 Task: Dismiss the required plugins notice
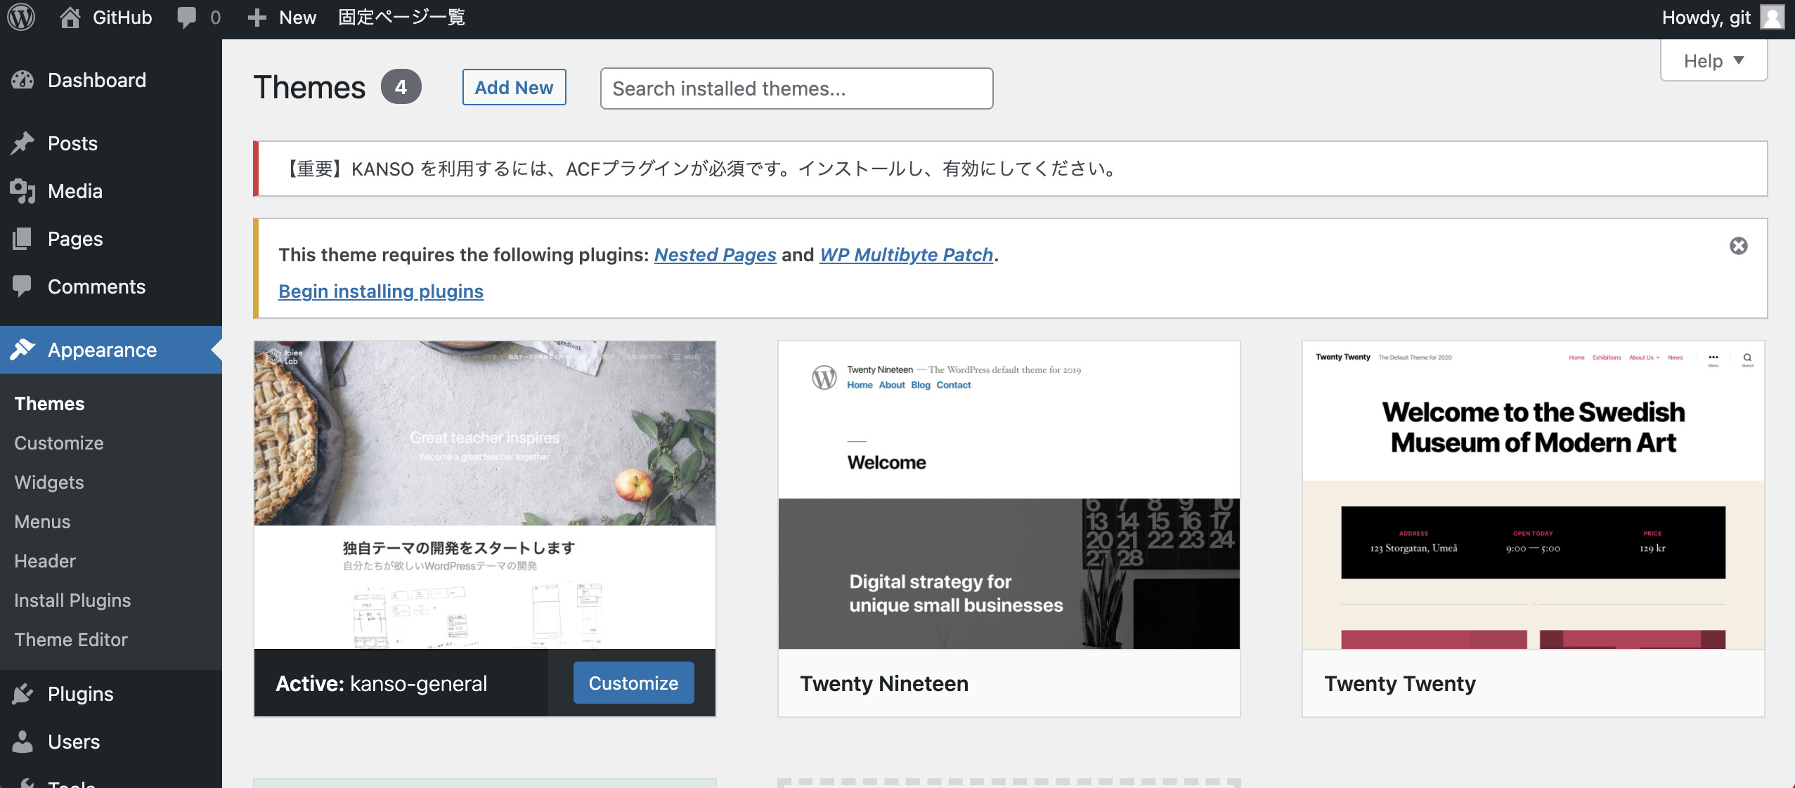click(1739, 246)
